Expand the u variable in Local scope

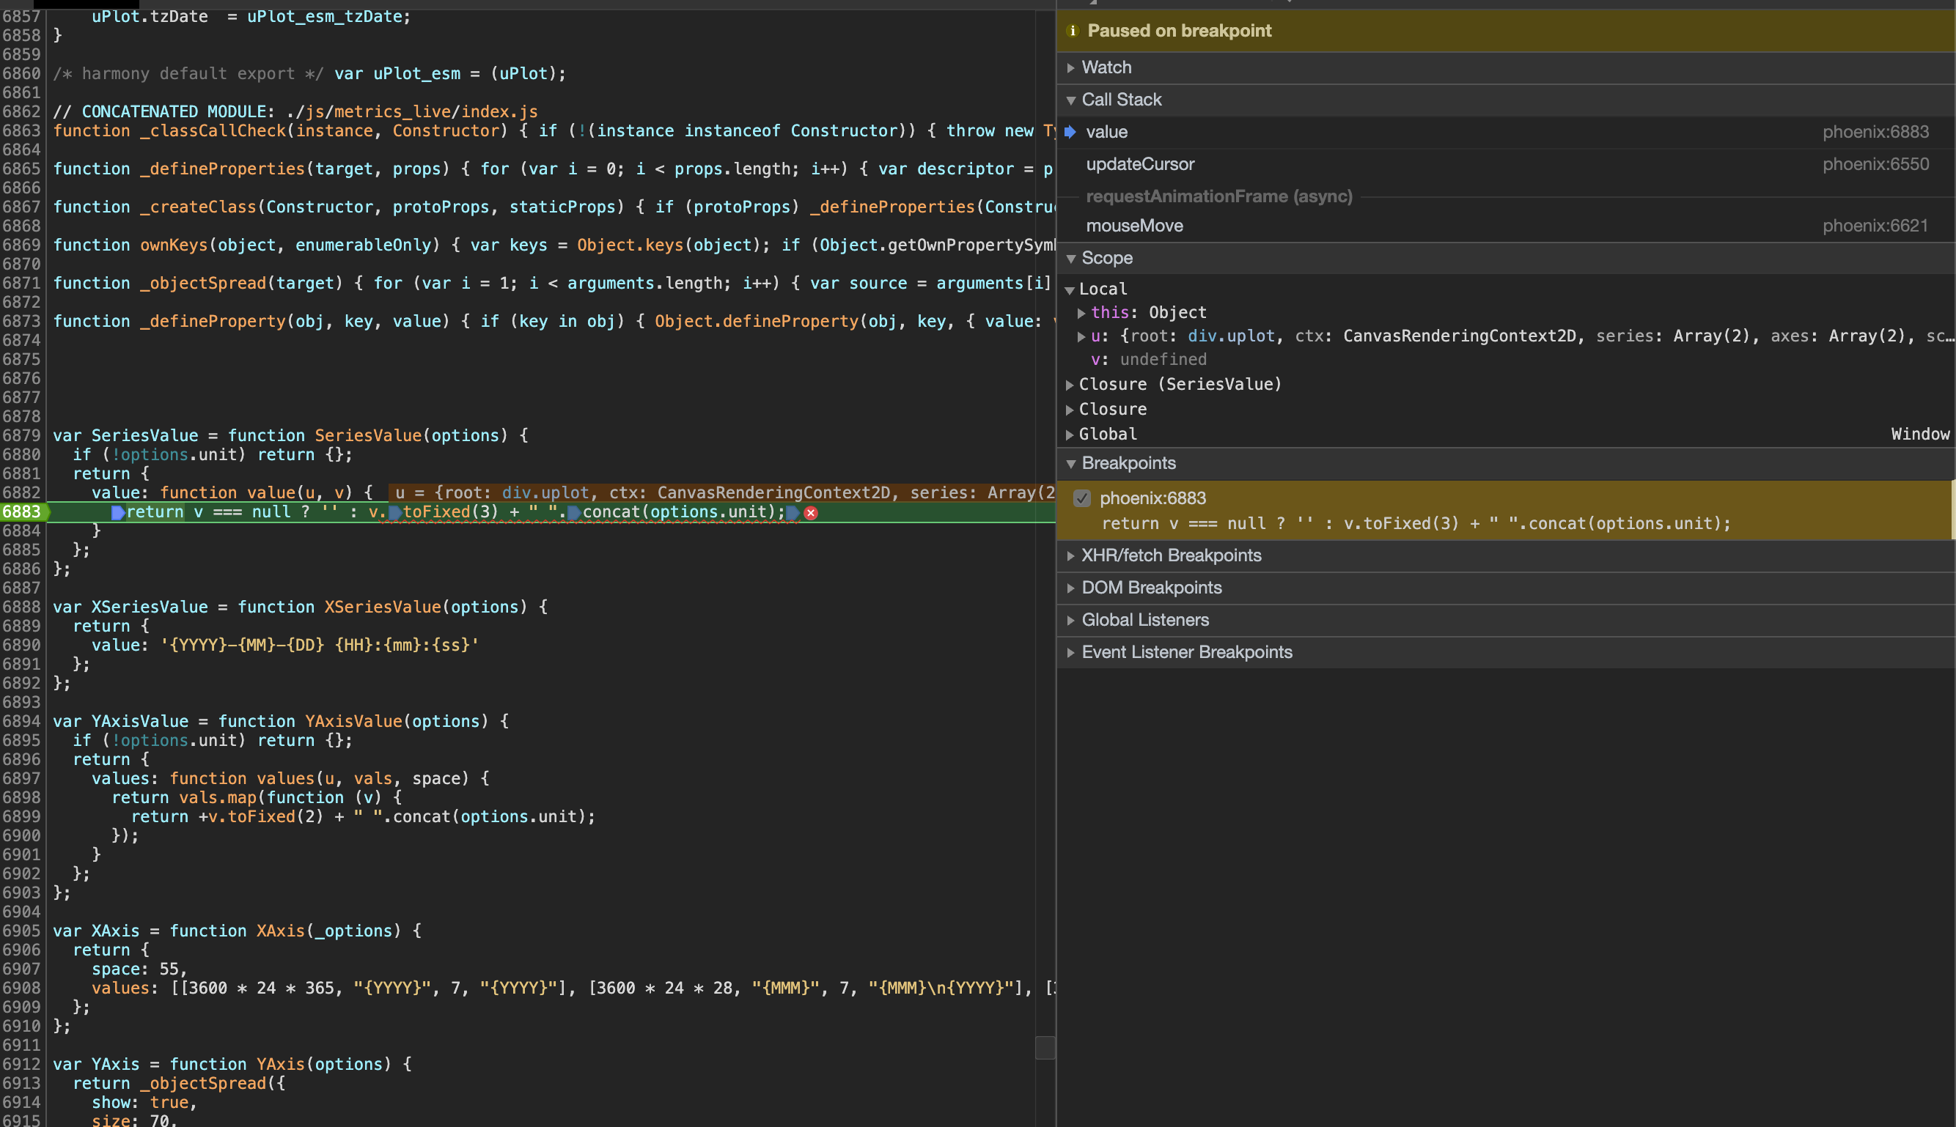1082,336
